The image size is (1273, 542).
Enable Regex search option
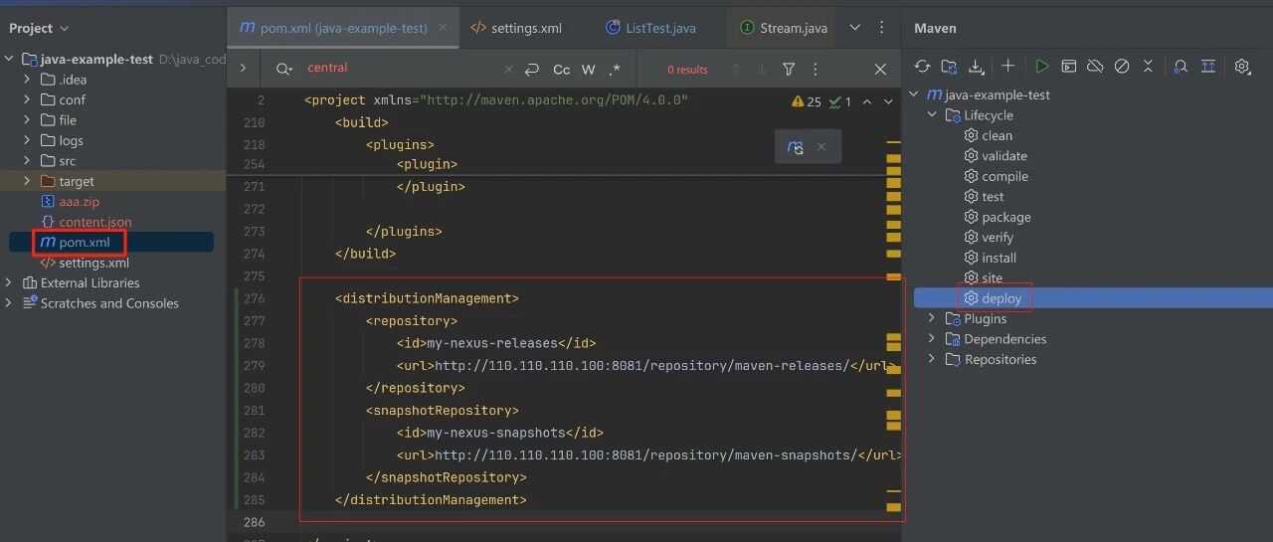[616, 70]
